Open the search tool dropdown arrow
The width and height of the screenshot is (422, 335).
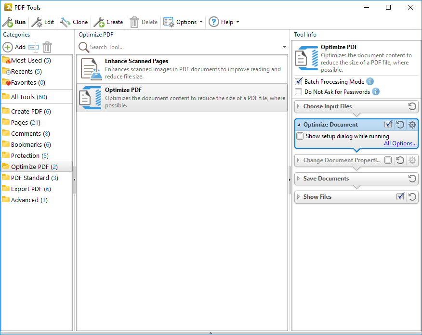coord(284,47)
